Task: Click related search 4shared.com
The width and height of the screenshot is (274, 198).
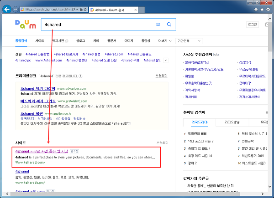Action: pyautogui.click(x=114, y=54)
